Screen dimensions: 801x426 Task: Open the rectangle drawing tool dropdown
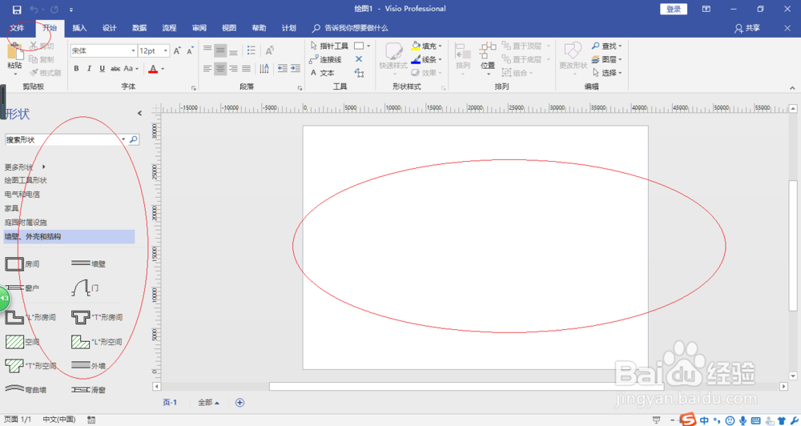click(368, 46)
